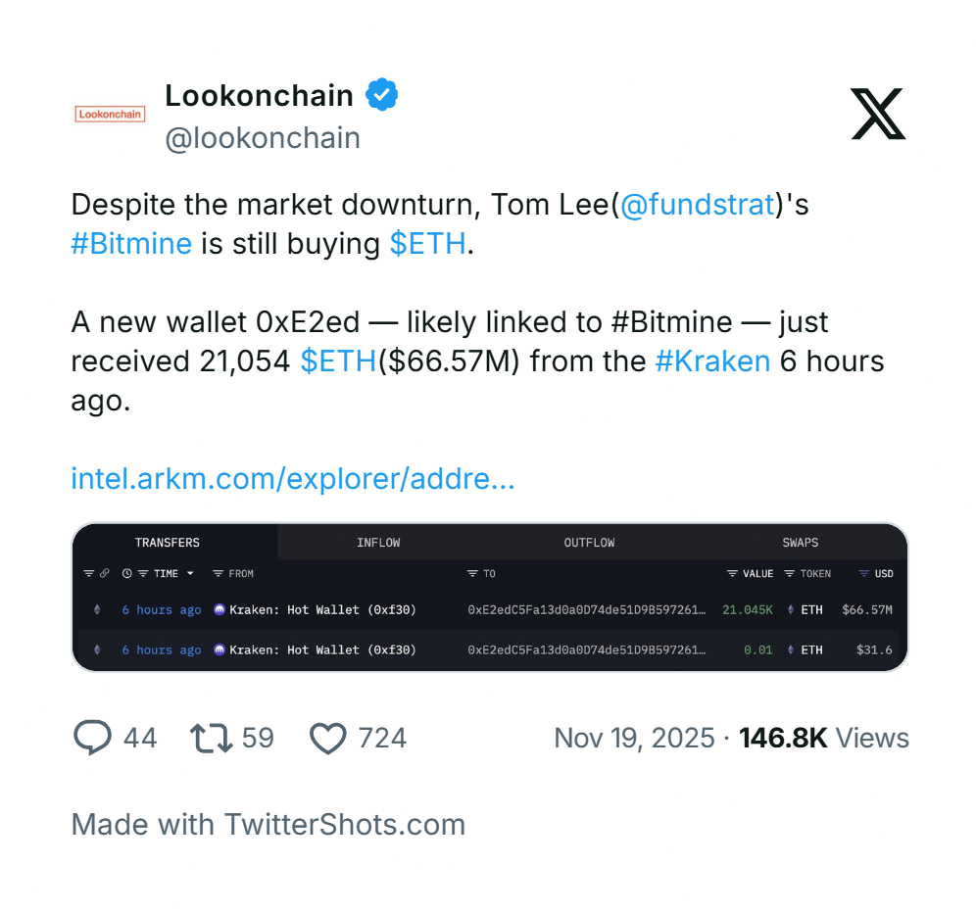Image resolution: width=976 pixels, height=913 pixels.
Task: Open the TIME sort dropdown arrow
Action: (x=190, y=574)
